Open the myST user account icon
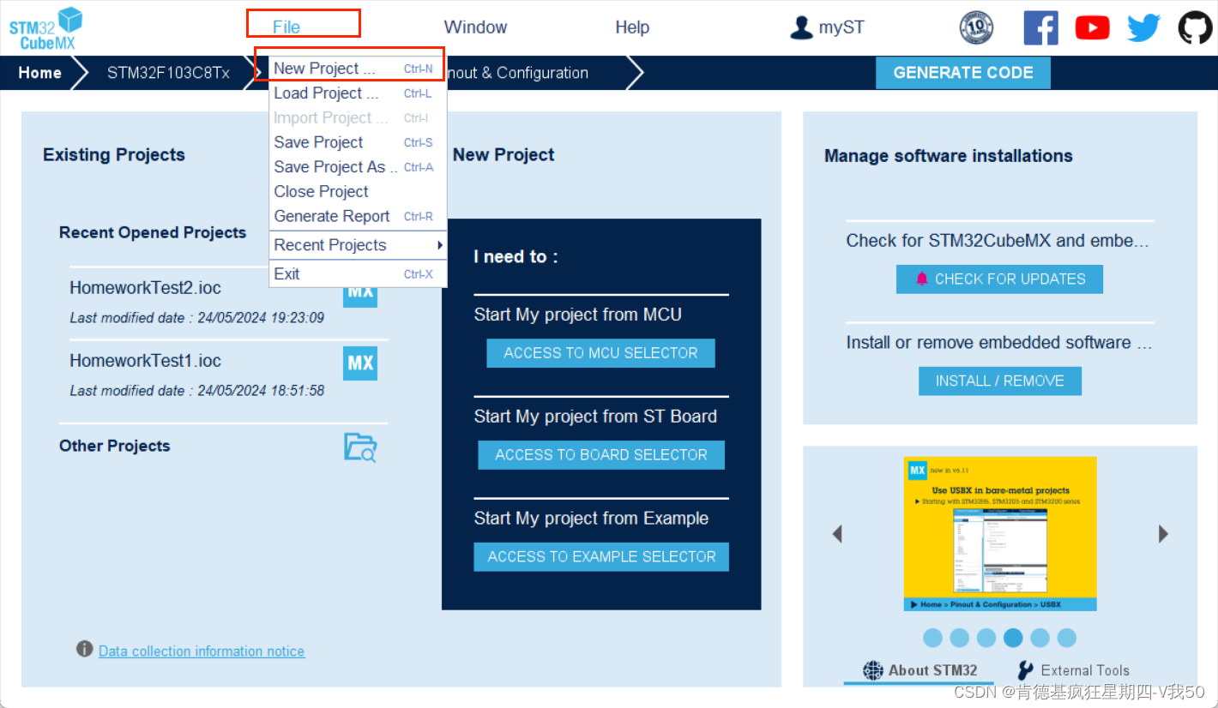 pos(801,27)
